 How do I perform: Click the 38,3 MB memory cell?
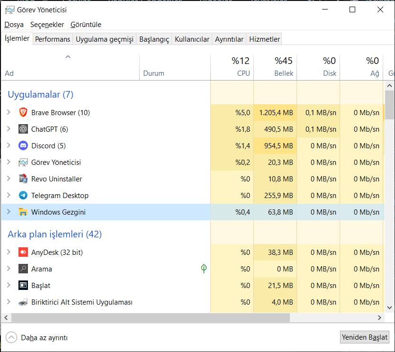point(275,252)
